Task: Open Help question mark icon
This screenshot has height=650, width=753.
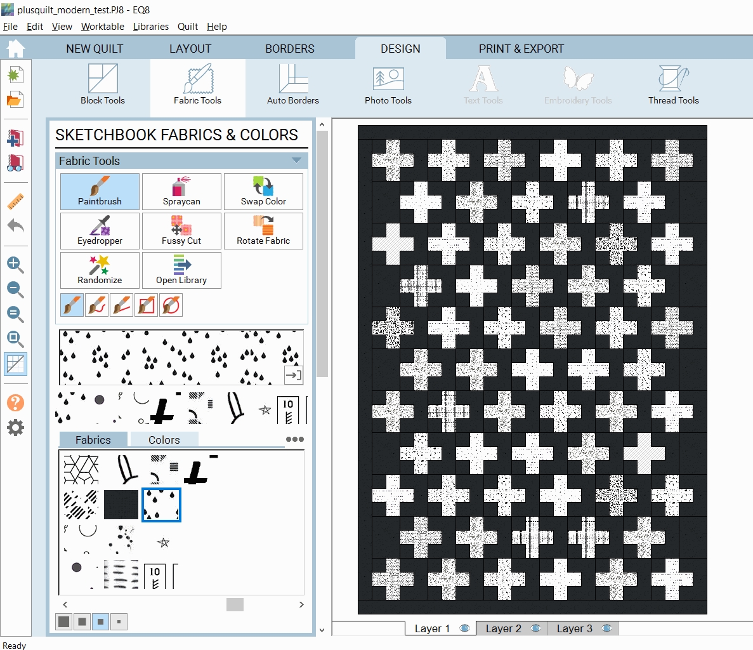Action: [x=15, y=402]
